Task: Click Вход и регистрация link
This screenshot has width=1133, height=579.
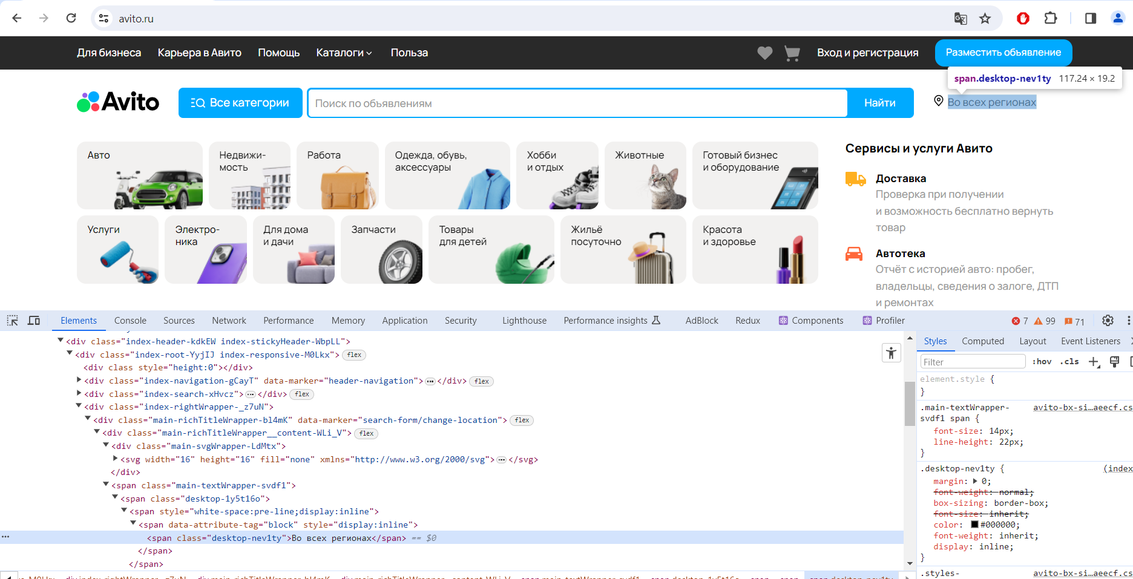Action: tap(867, 53)
